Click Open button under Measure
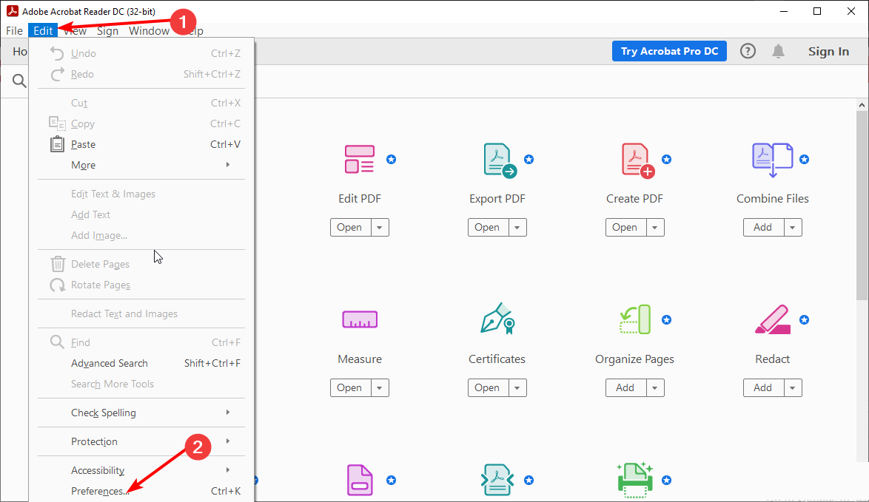The width and height of the screenshot is (869, 502). [x=350, y=388]
